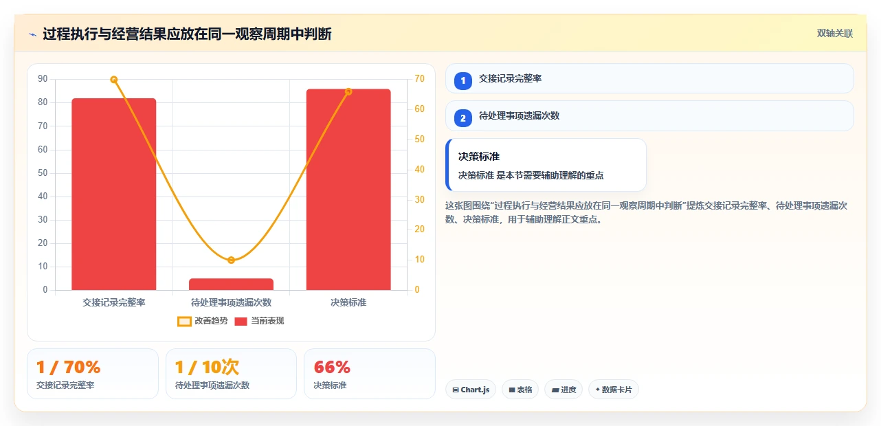Click the trend line point at 70
Image resolution: width=881 pixels, height=426 pixels.
[x=114, y=80]
